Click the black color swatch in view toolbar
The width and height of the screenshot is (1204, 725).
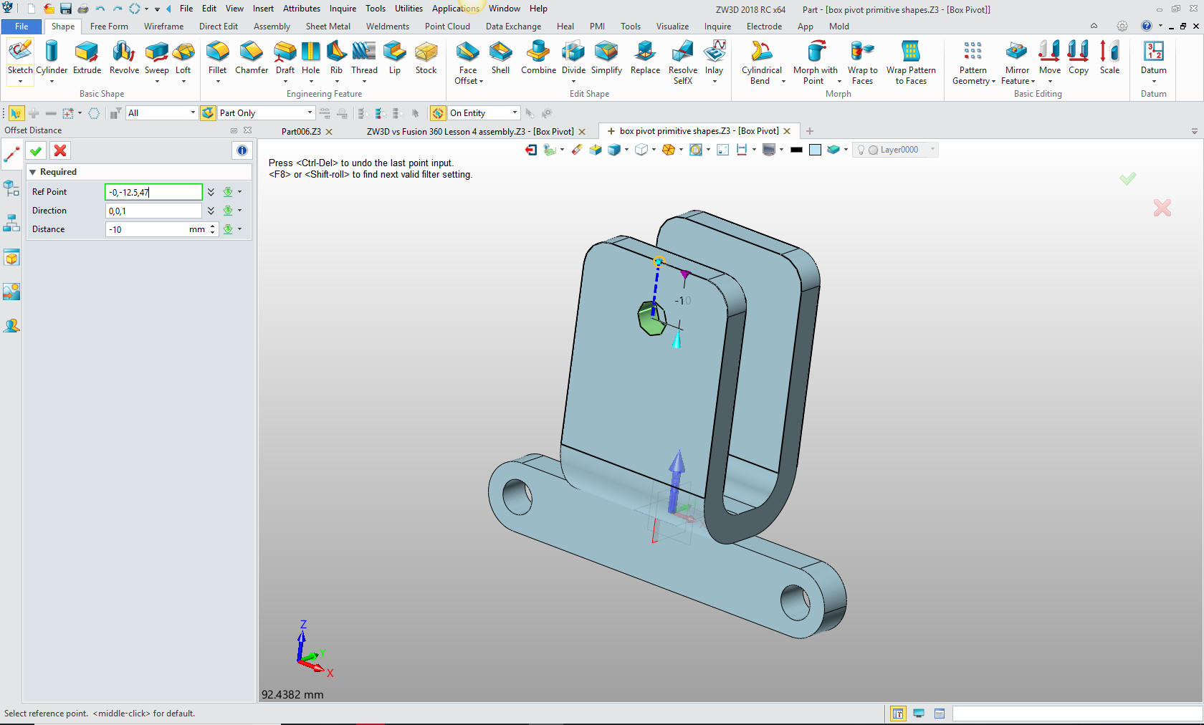coord(796,150)
